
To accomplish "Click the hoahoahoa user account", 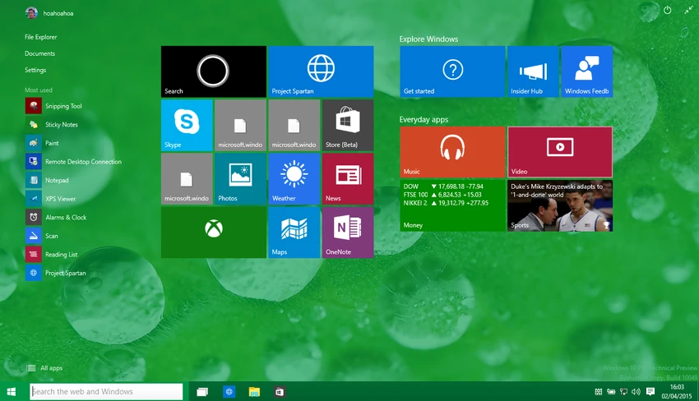I will click(49, 13).
